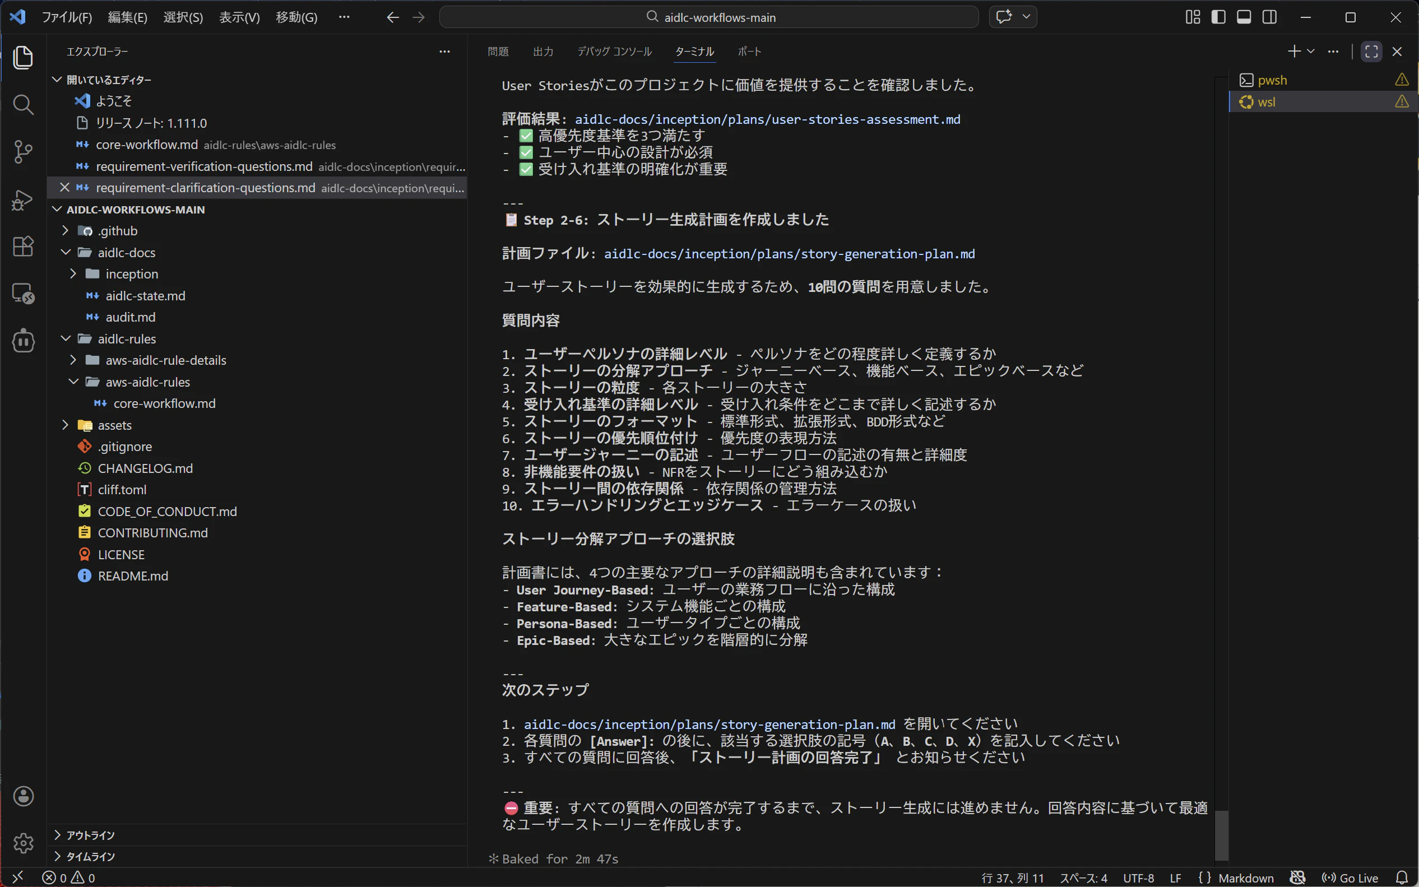Screen dimensions: 1419x887
Task: Open the 計画ファイル story-generation-plan.md link
Action: 789,253
